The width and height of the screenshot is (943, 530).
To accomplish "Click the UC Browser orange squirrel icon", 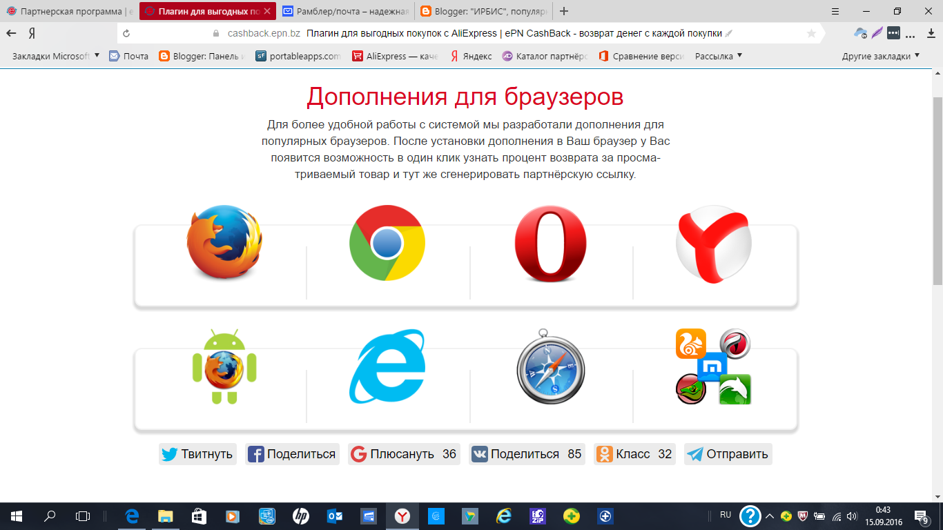I will coord(691,344).
